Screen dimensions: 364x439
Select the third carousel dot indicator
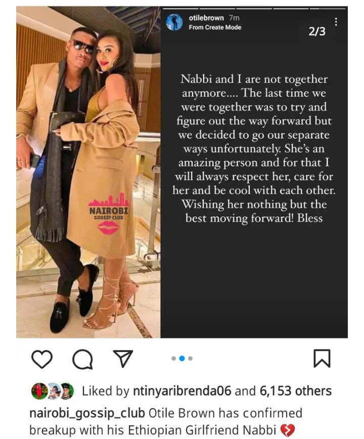click(190, 359)
